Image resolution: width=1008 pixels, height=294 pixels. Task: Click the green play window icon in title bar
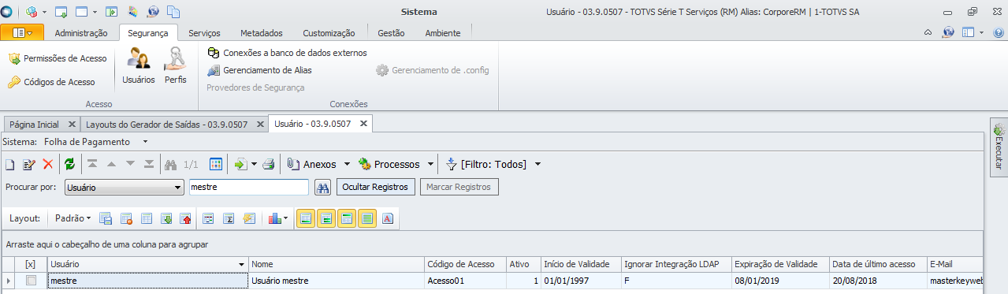112,13
